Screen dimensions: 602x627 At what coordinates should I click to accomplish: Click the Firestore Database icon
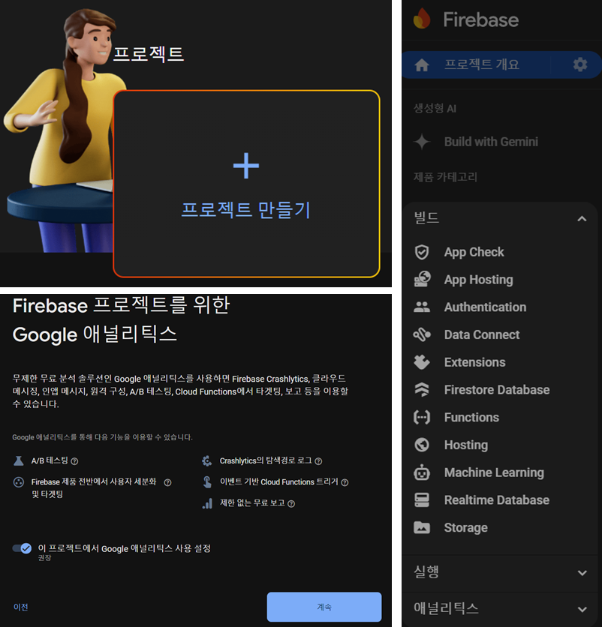point(422,390)
